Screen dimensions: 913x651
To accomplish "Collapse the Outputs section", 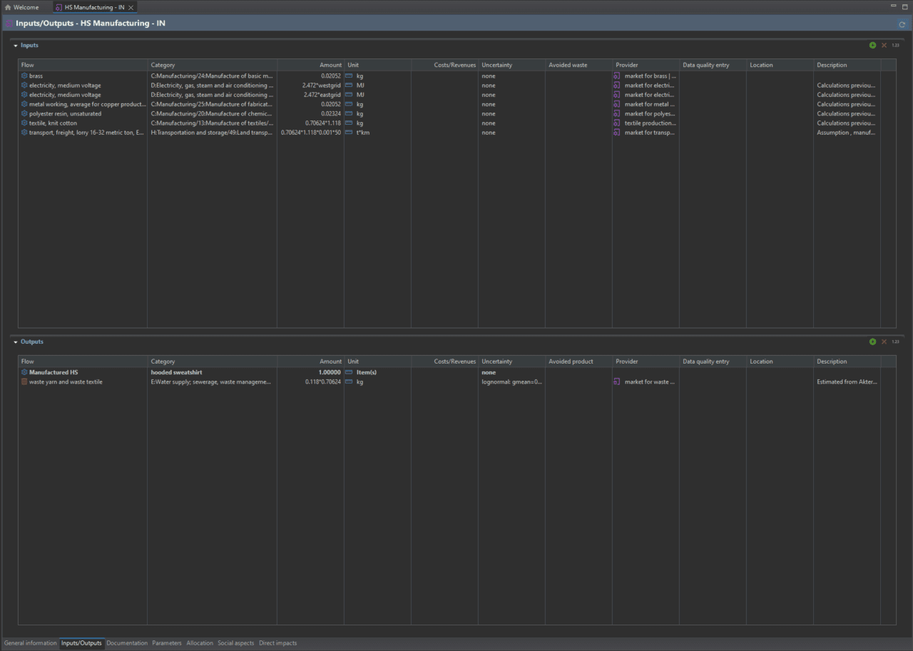I will (16, 342).
